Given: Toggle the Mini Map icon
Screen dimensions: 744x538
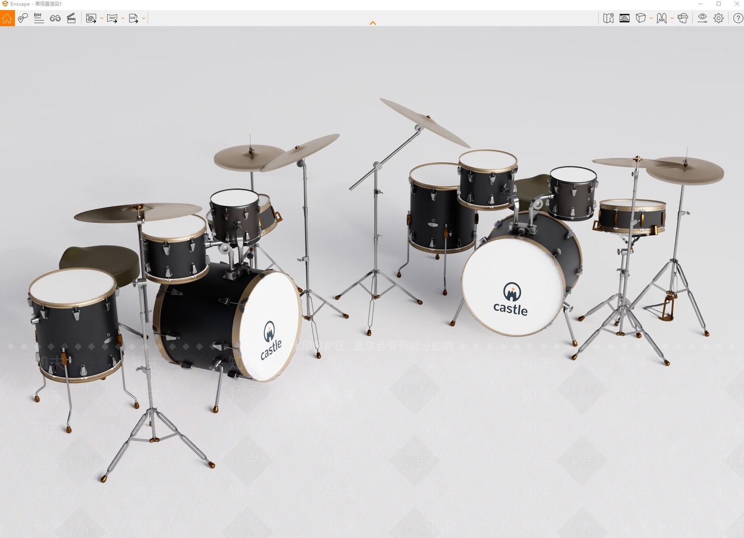Looking at the screenshot, I should [608, 19].
